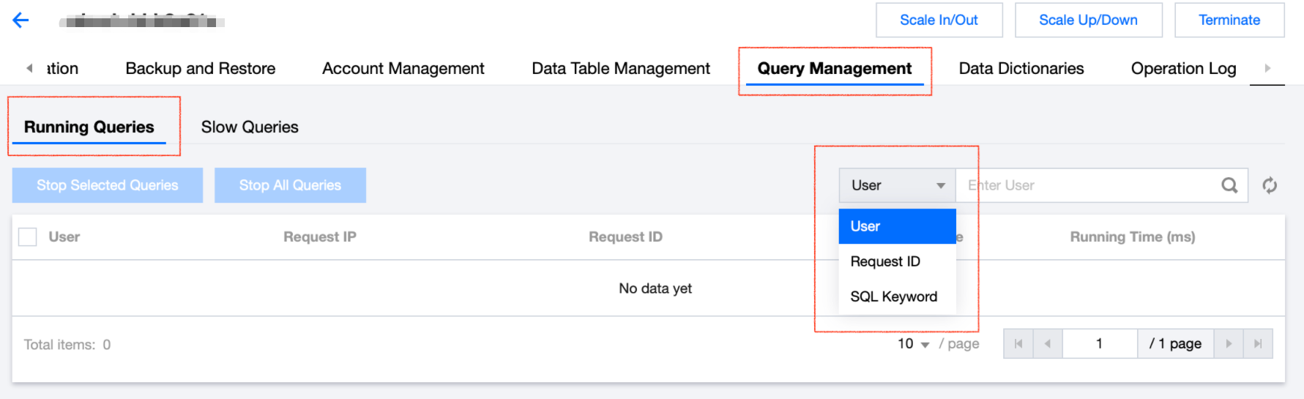Open the 10 per page size dropdown
Viewport: 1304px width, 399px height.
pos(913,344)
